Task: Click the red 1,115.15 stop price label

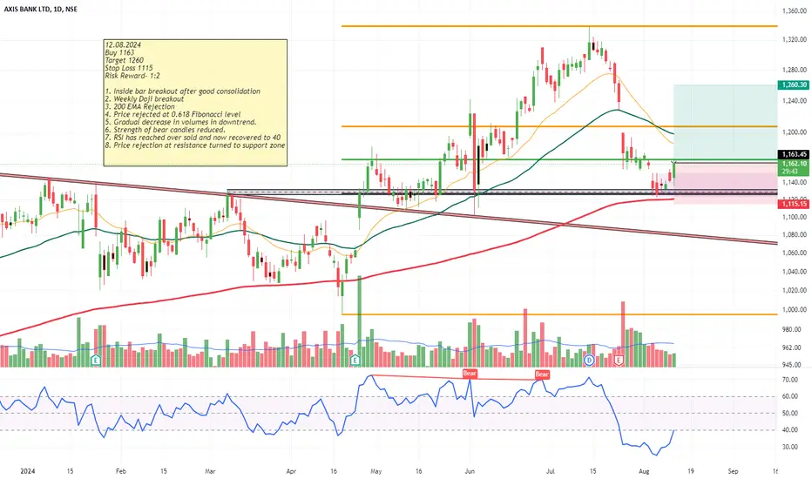Action: coord(793,204)
